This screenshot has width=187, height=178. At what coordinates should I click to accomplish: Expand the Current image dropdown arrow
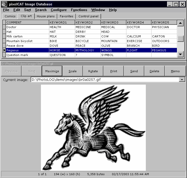(182, 79)
